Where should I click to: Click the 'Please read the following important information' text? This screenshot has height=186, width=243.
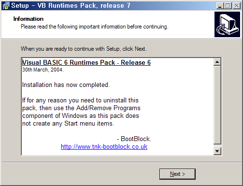pos(95,27)
